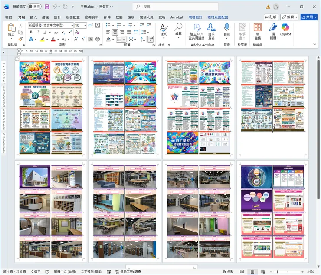Viewport: 321px width, 275px height.
Task: Open the font name dropdown
Action: [72, 26]
